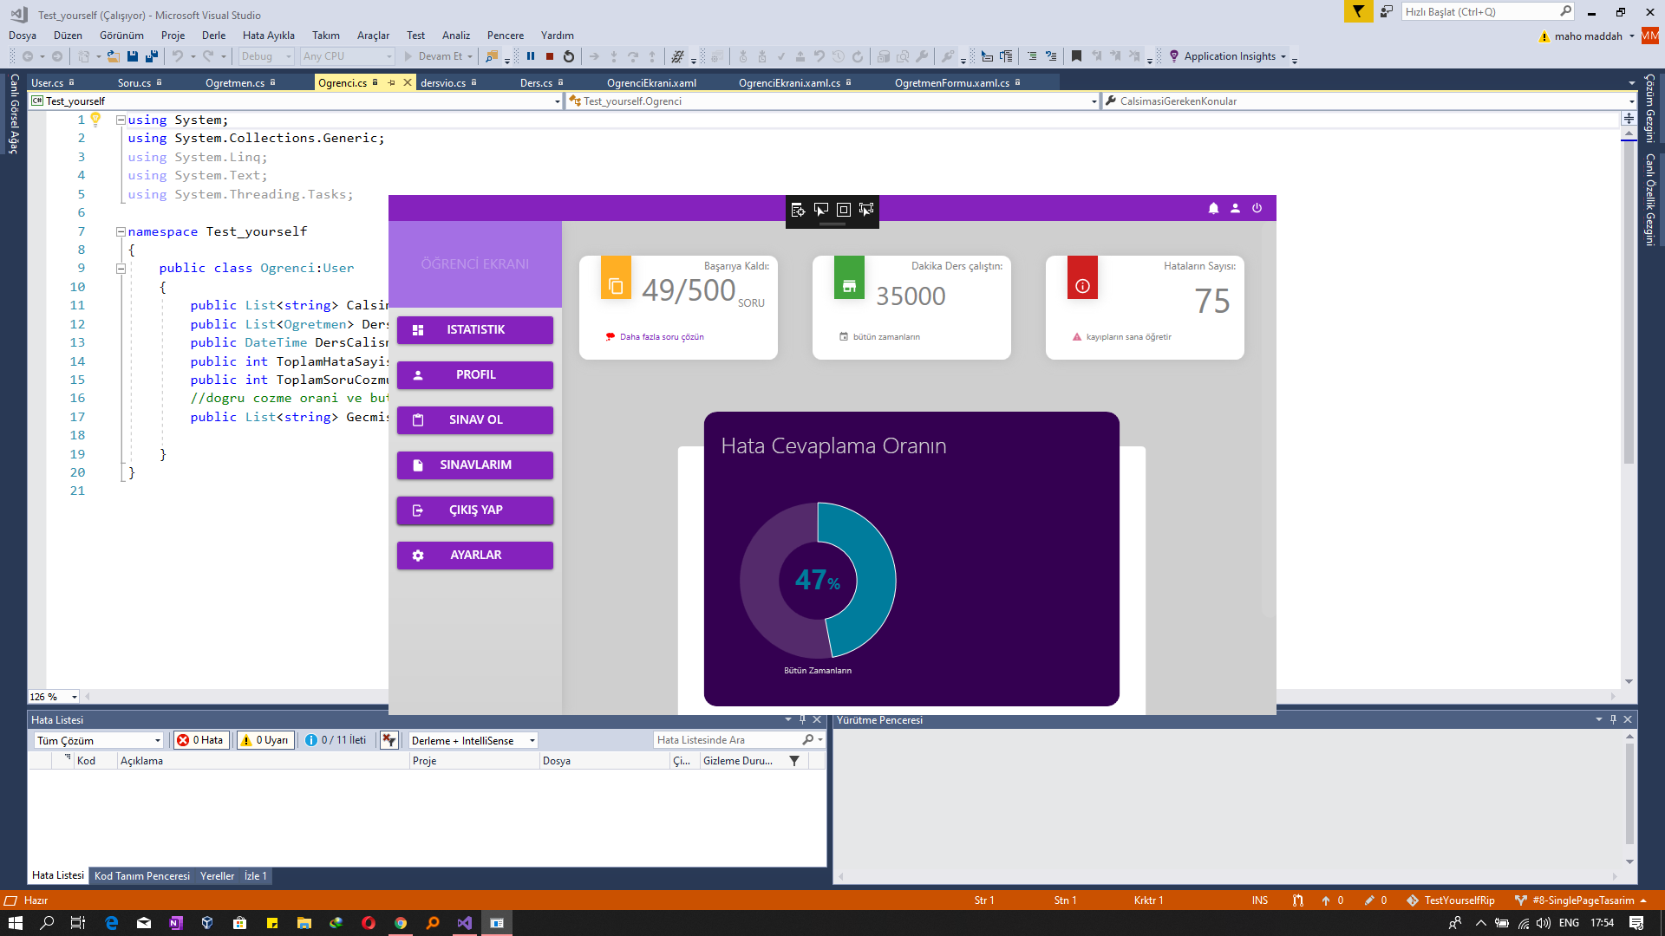Viewport: 1665px width, 936px height.
Task: Expand the Tüm Çözüm scope dropdown
Action: pyautogui.click(x=99, y=740)
